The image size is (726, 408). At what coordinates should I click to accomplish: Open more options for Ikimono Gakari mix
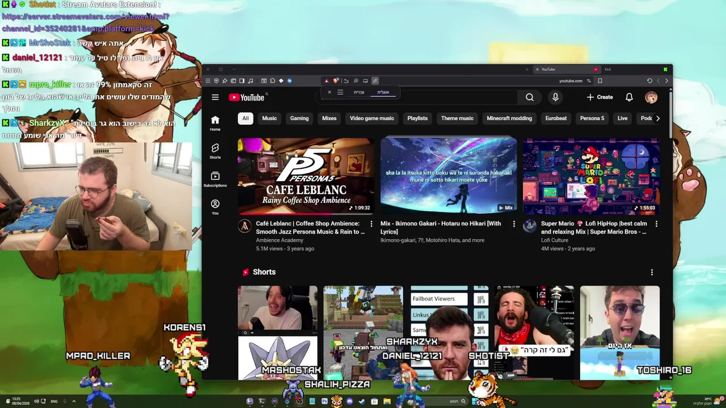click(514, 224)
